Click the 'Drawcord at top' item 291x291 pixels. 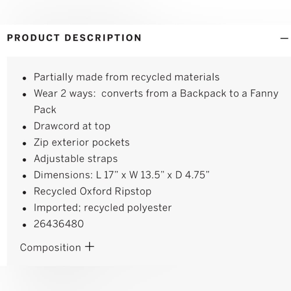tap(72, 126)
